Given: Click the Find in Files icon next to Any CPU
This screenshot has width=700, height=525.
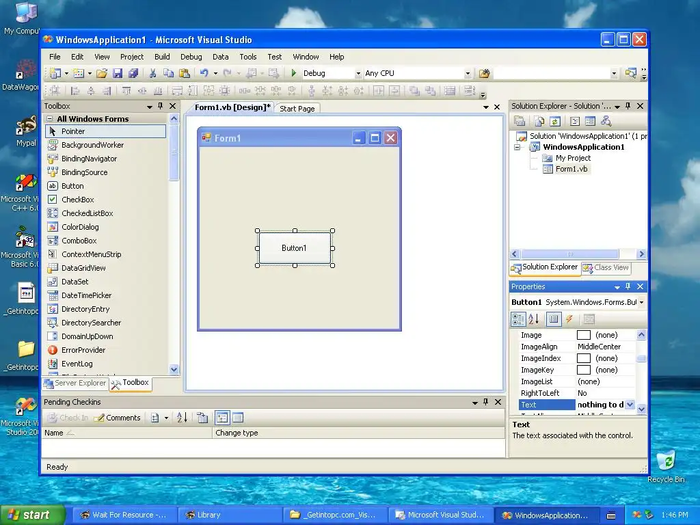Looking at the screenshot, I should point(485,73).
